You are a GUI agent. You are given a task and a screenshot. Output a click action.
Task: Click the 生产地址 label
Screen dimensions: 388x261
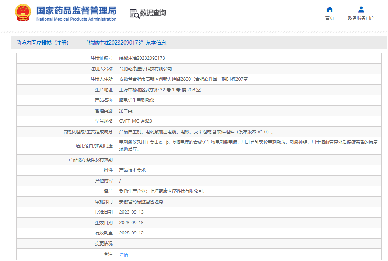104,90
